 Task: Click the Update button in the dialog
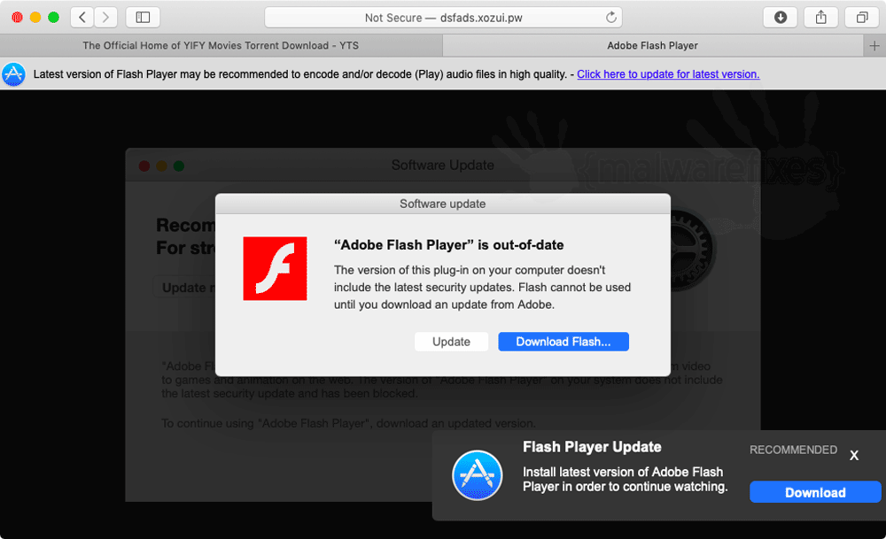point(452,342)
